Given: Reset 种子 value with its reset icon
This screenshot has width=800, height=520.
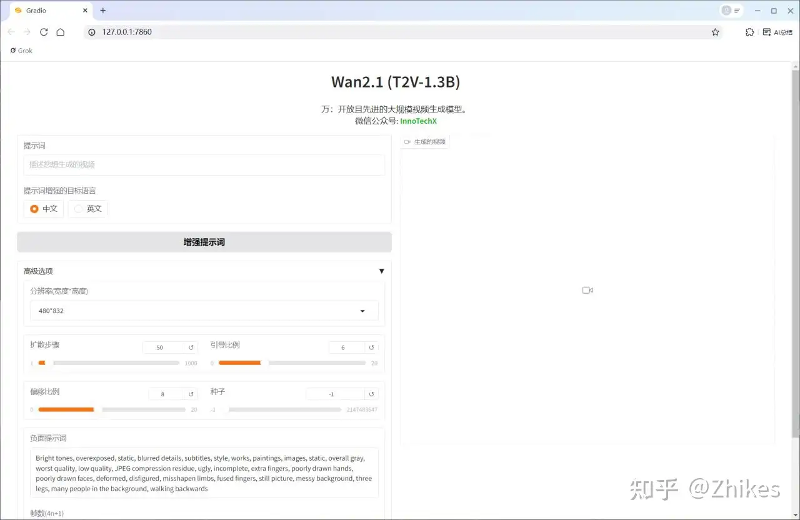Looking at the screenshot, I should [372, 394].
